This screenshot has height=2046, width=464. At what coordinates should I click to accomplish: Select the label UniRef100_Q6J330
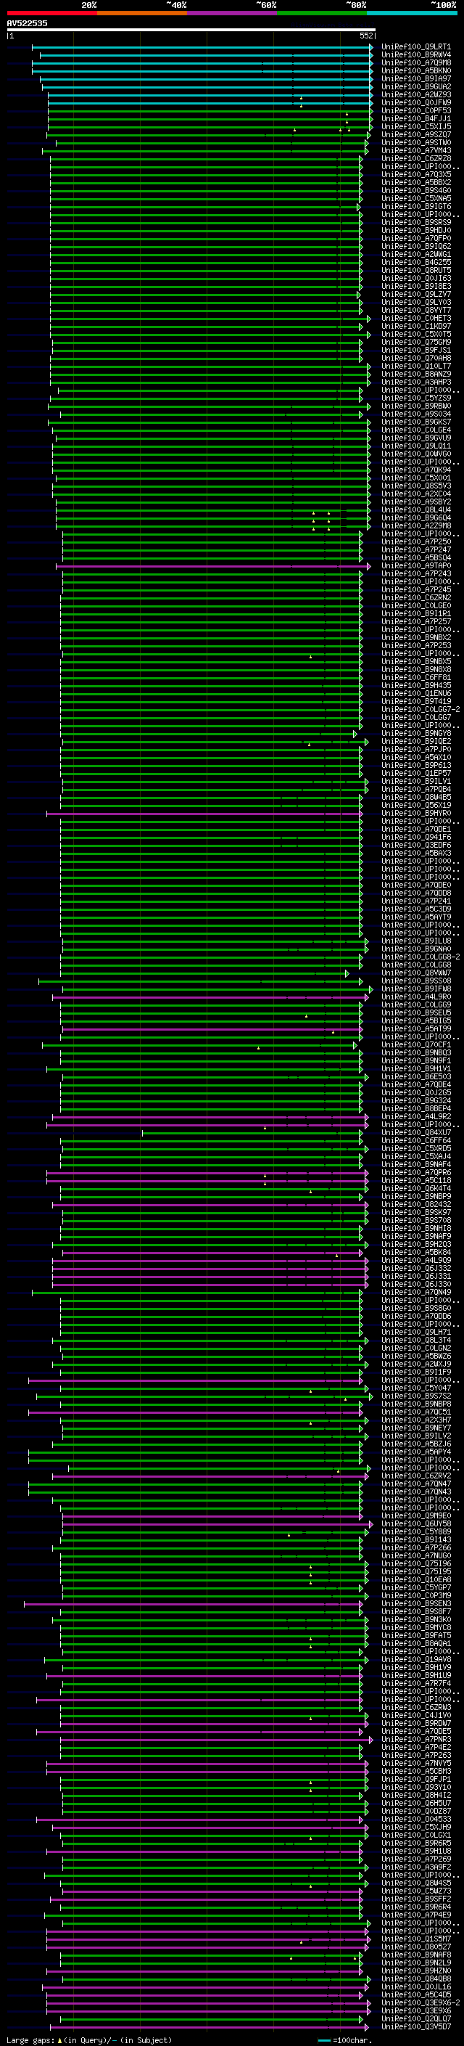pos(415,1283)
